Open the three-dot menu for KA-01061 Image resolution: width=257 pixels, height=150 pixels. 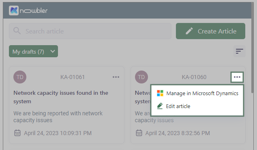click(x=116, y=77)
